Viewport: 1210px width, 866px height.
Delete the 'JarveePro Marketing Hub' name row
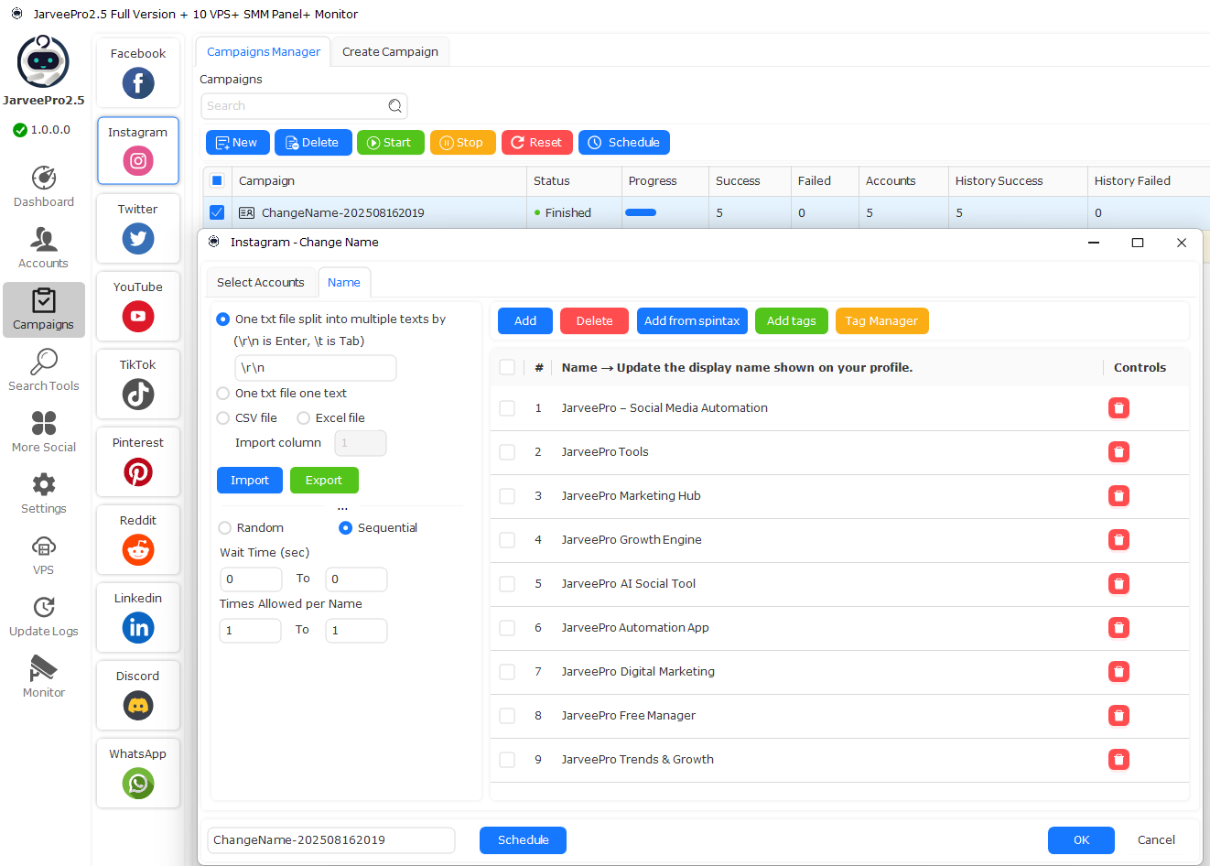1118,496
